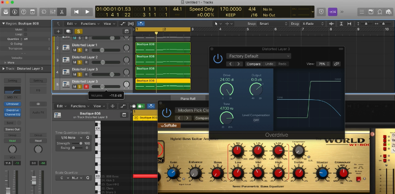Image resolution: width=395 pixels, height=194 pixels.
Task: Enable Mute checkbox in Region inspector
Action: (x=25, y=29)
